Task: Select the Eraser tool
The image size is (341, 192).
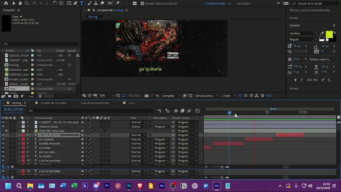Action: point(102,3)
